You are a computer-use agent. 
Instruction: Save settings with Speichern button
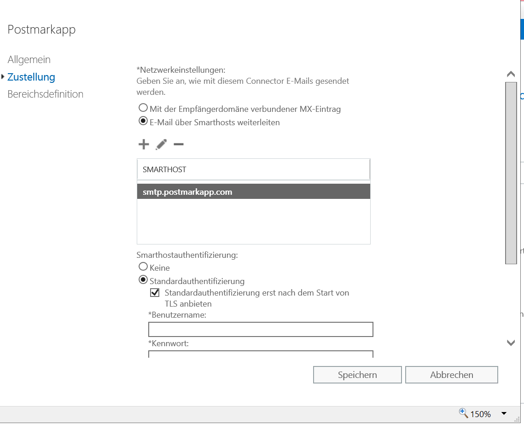(357, 375)
